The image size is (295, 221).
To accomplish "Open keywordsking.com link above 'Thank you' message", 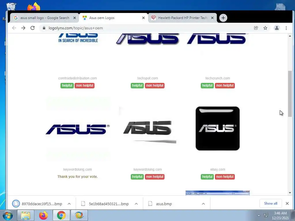I will click(77, 169).
